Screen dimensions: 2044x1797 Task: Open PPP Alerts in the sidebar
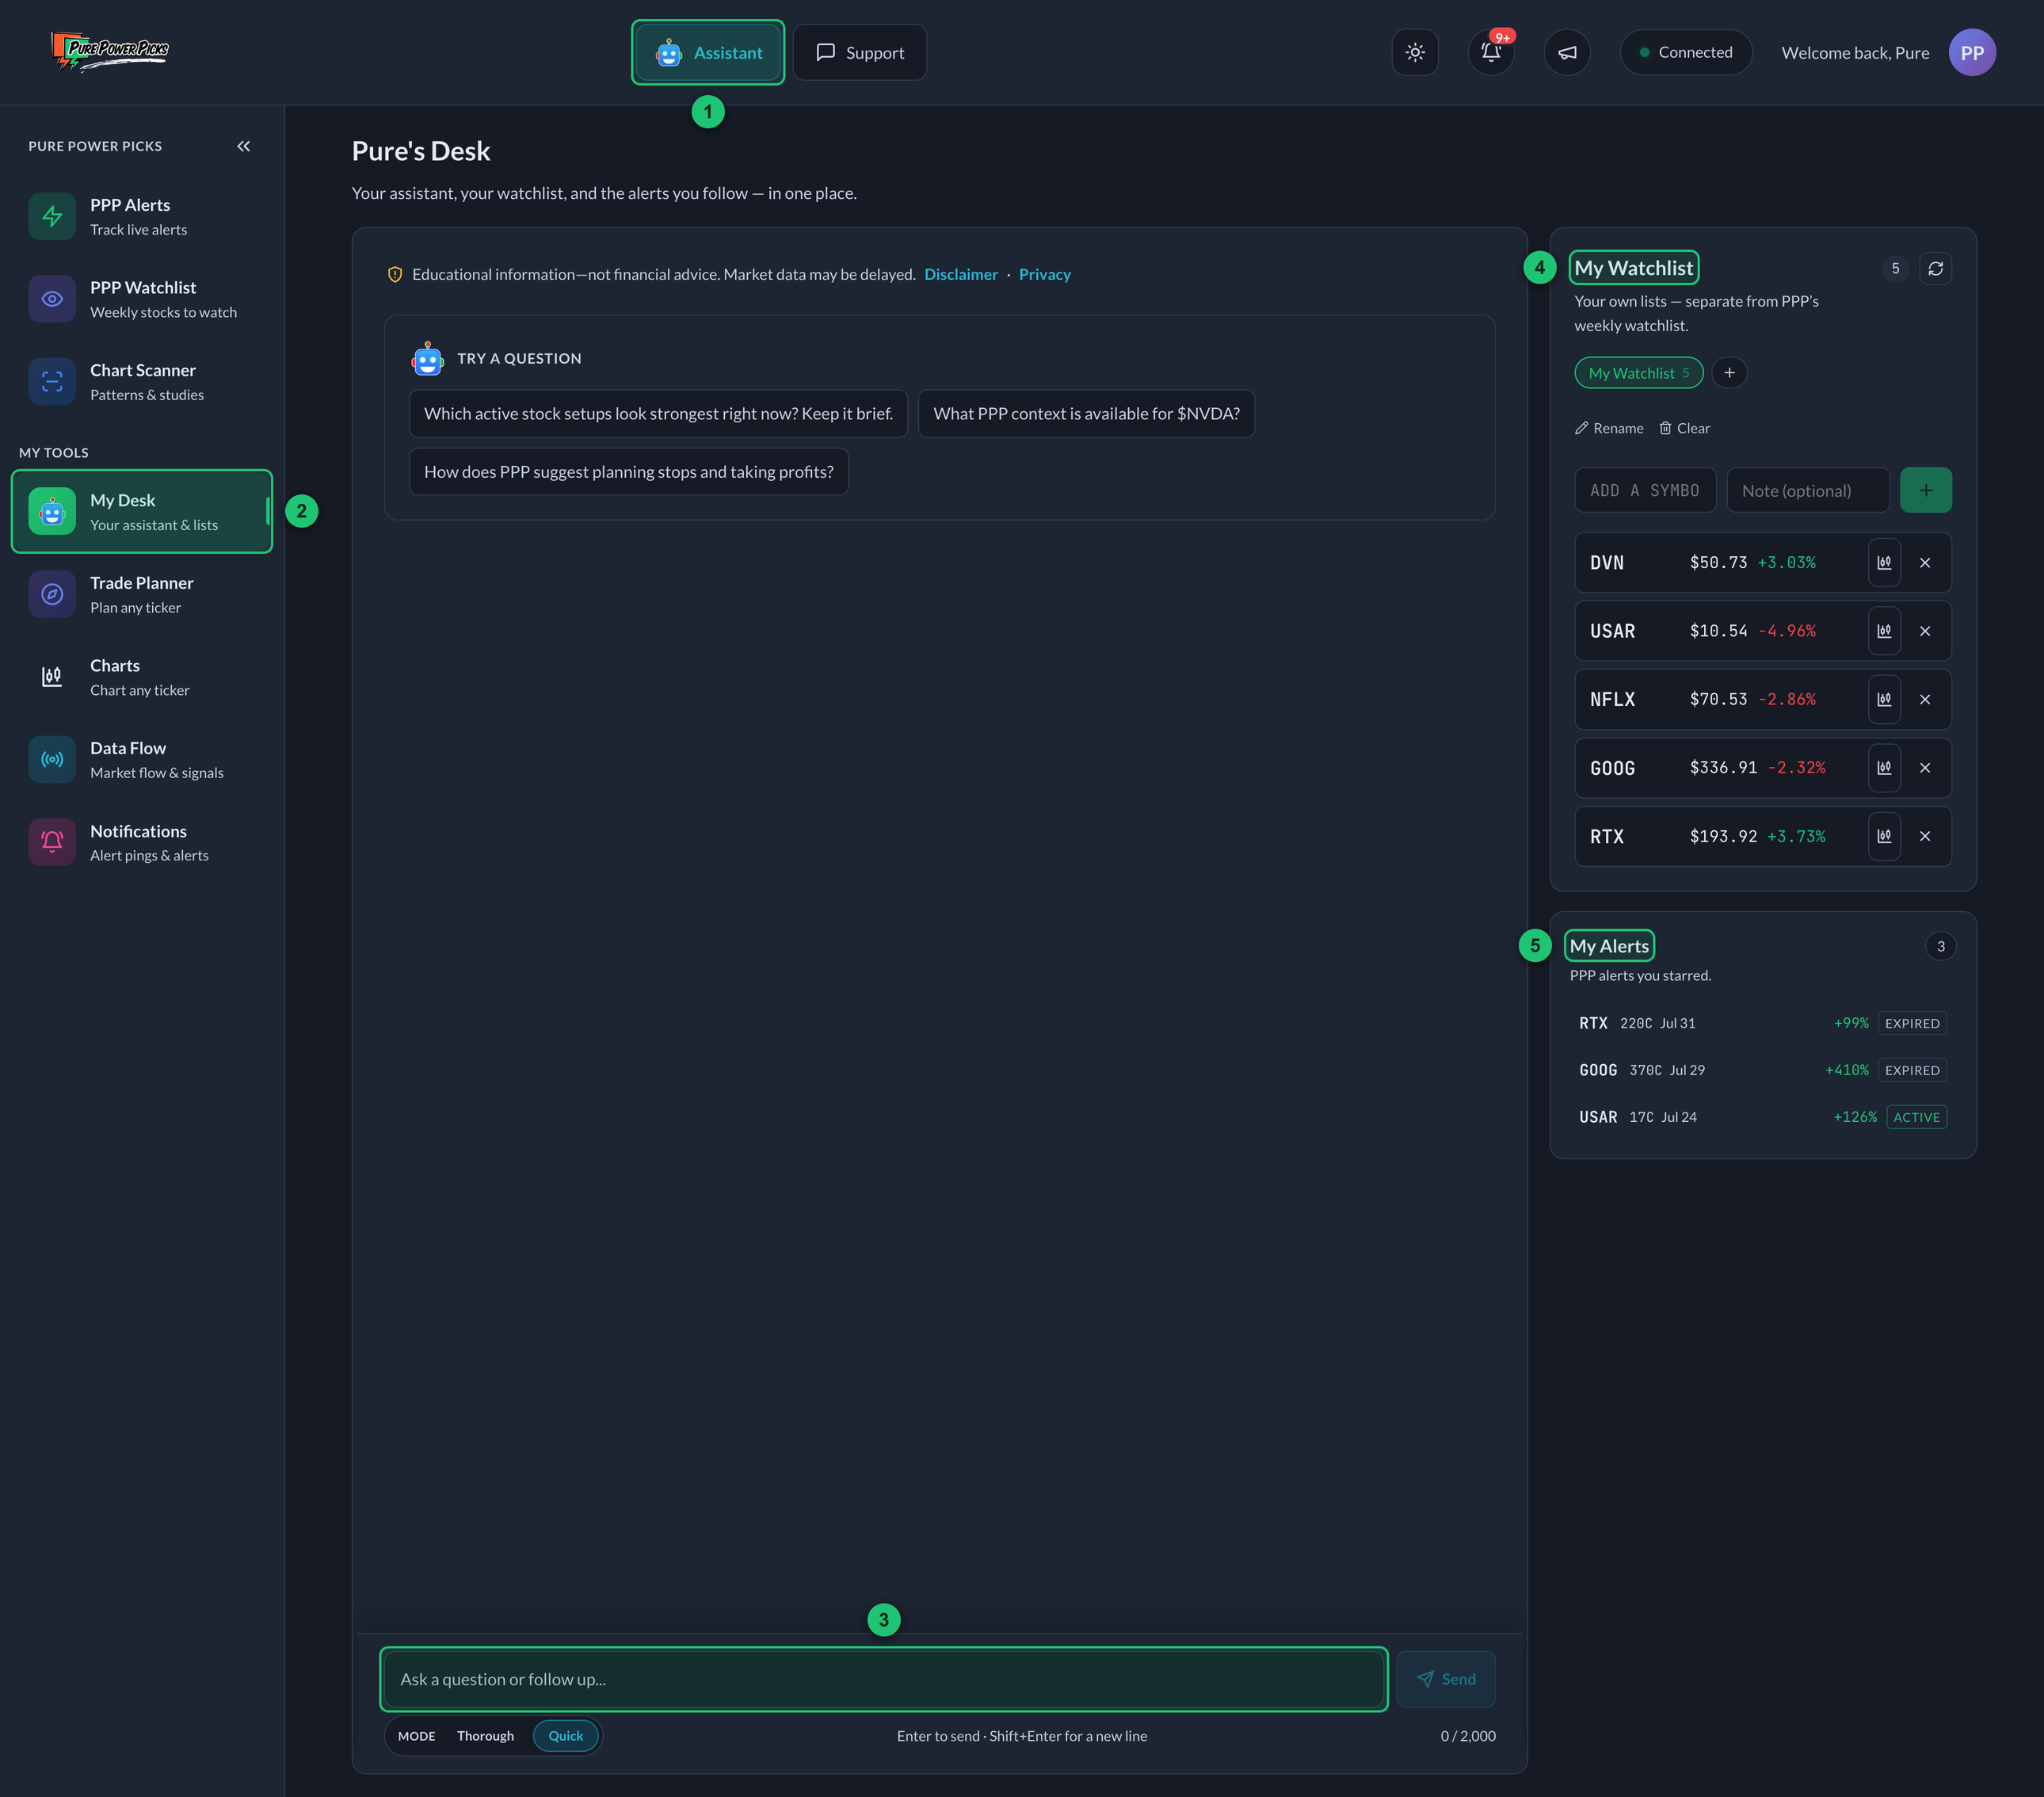point(141,216)
